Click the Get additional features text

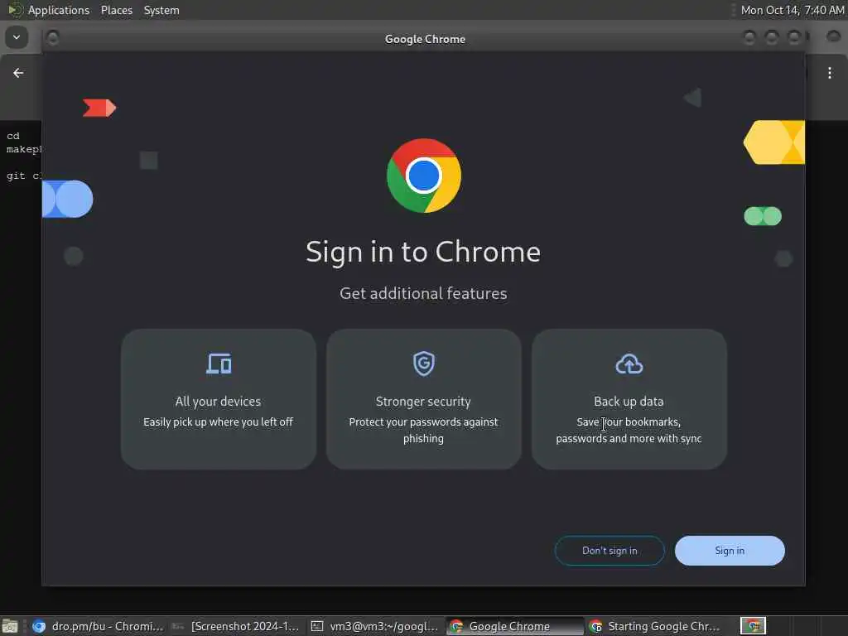tap(423, 293)
